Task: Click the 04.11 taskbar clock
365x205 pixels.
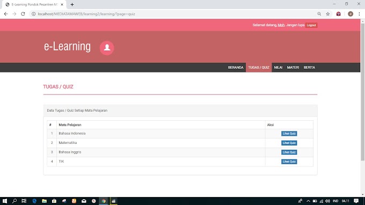Action: 346,201
